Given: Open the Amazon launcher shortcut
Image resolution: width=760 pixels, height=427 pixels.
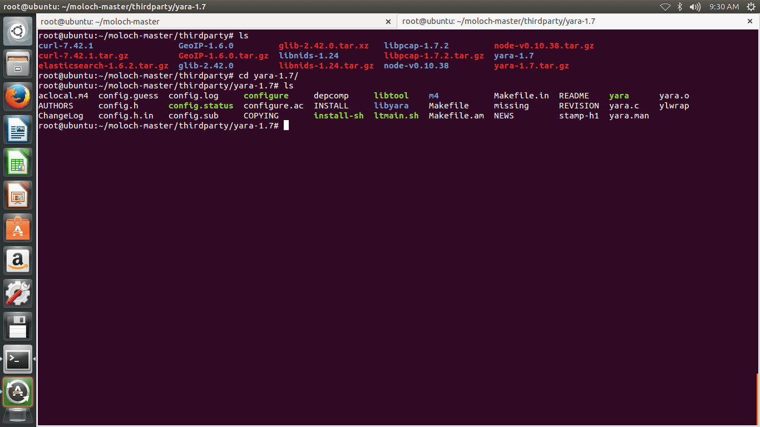Looking at the screenshot, I should tap(18, 260).
